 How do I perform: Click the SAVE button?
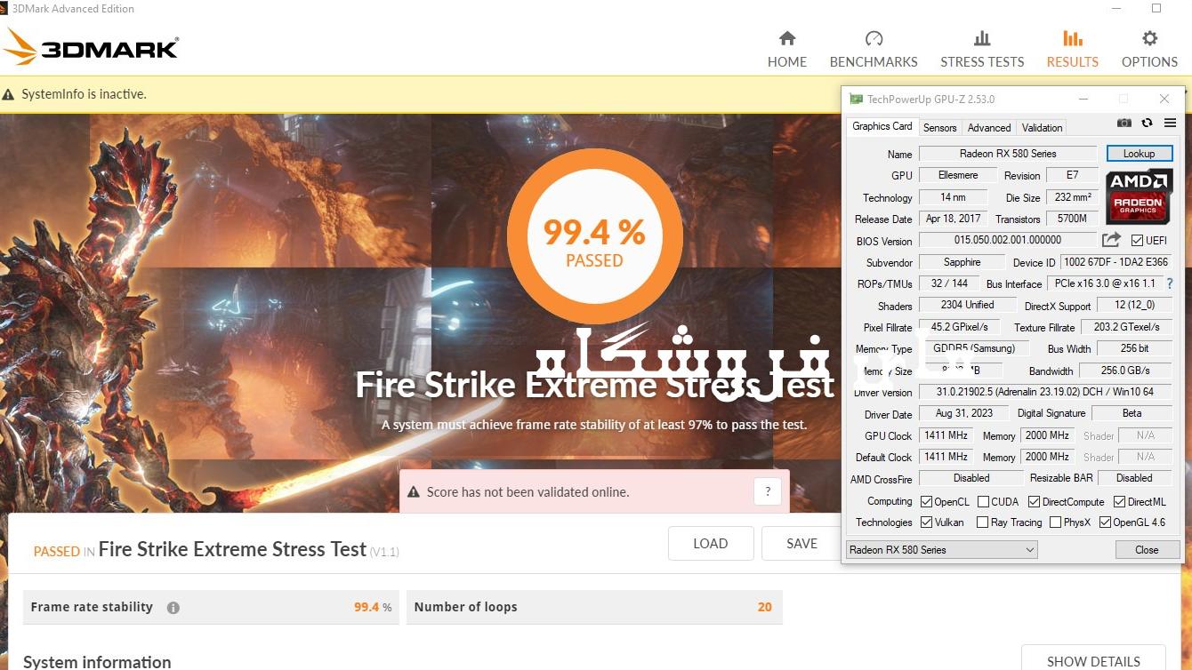[801, 544]
